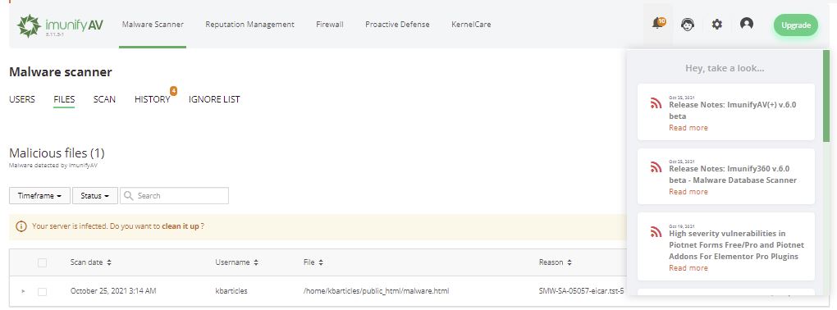Click the malicious files Search field

(x=174, y=196)
